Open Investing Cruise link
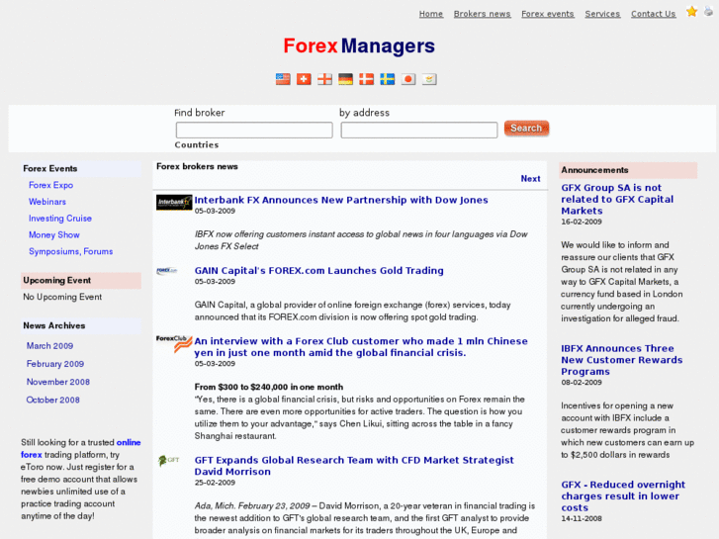 tap(60, 219)
